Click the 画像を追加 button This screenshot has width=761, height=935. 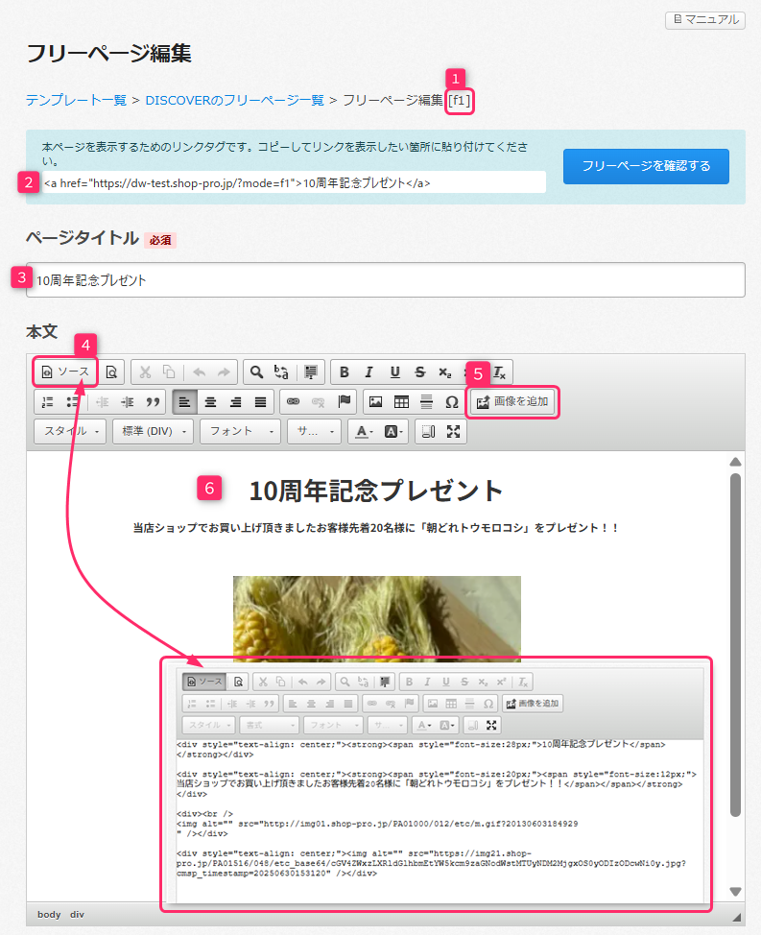pyautogui.click(x=512, y=401)
